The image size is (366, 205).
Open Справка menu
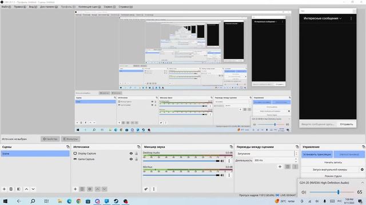point(126,7)
